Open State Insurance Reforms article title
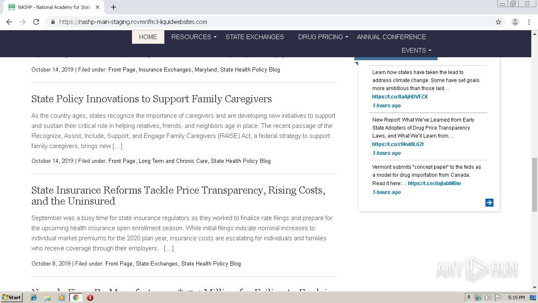This screenshot has height=303, width=538. [178, 196]
